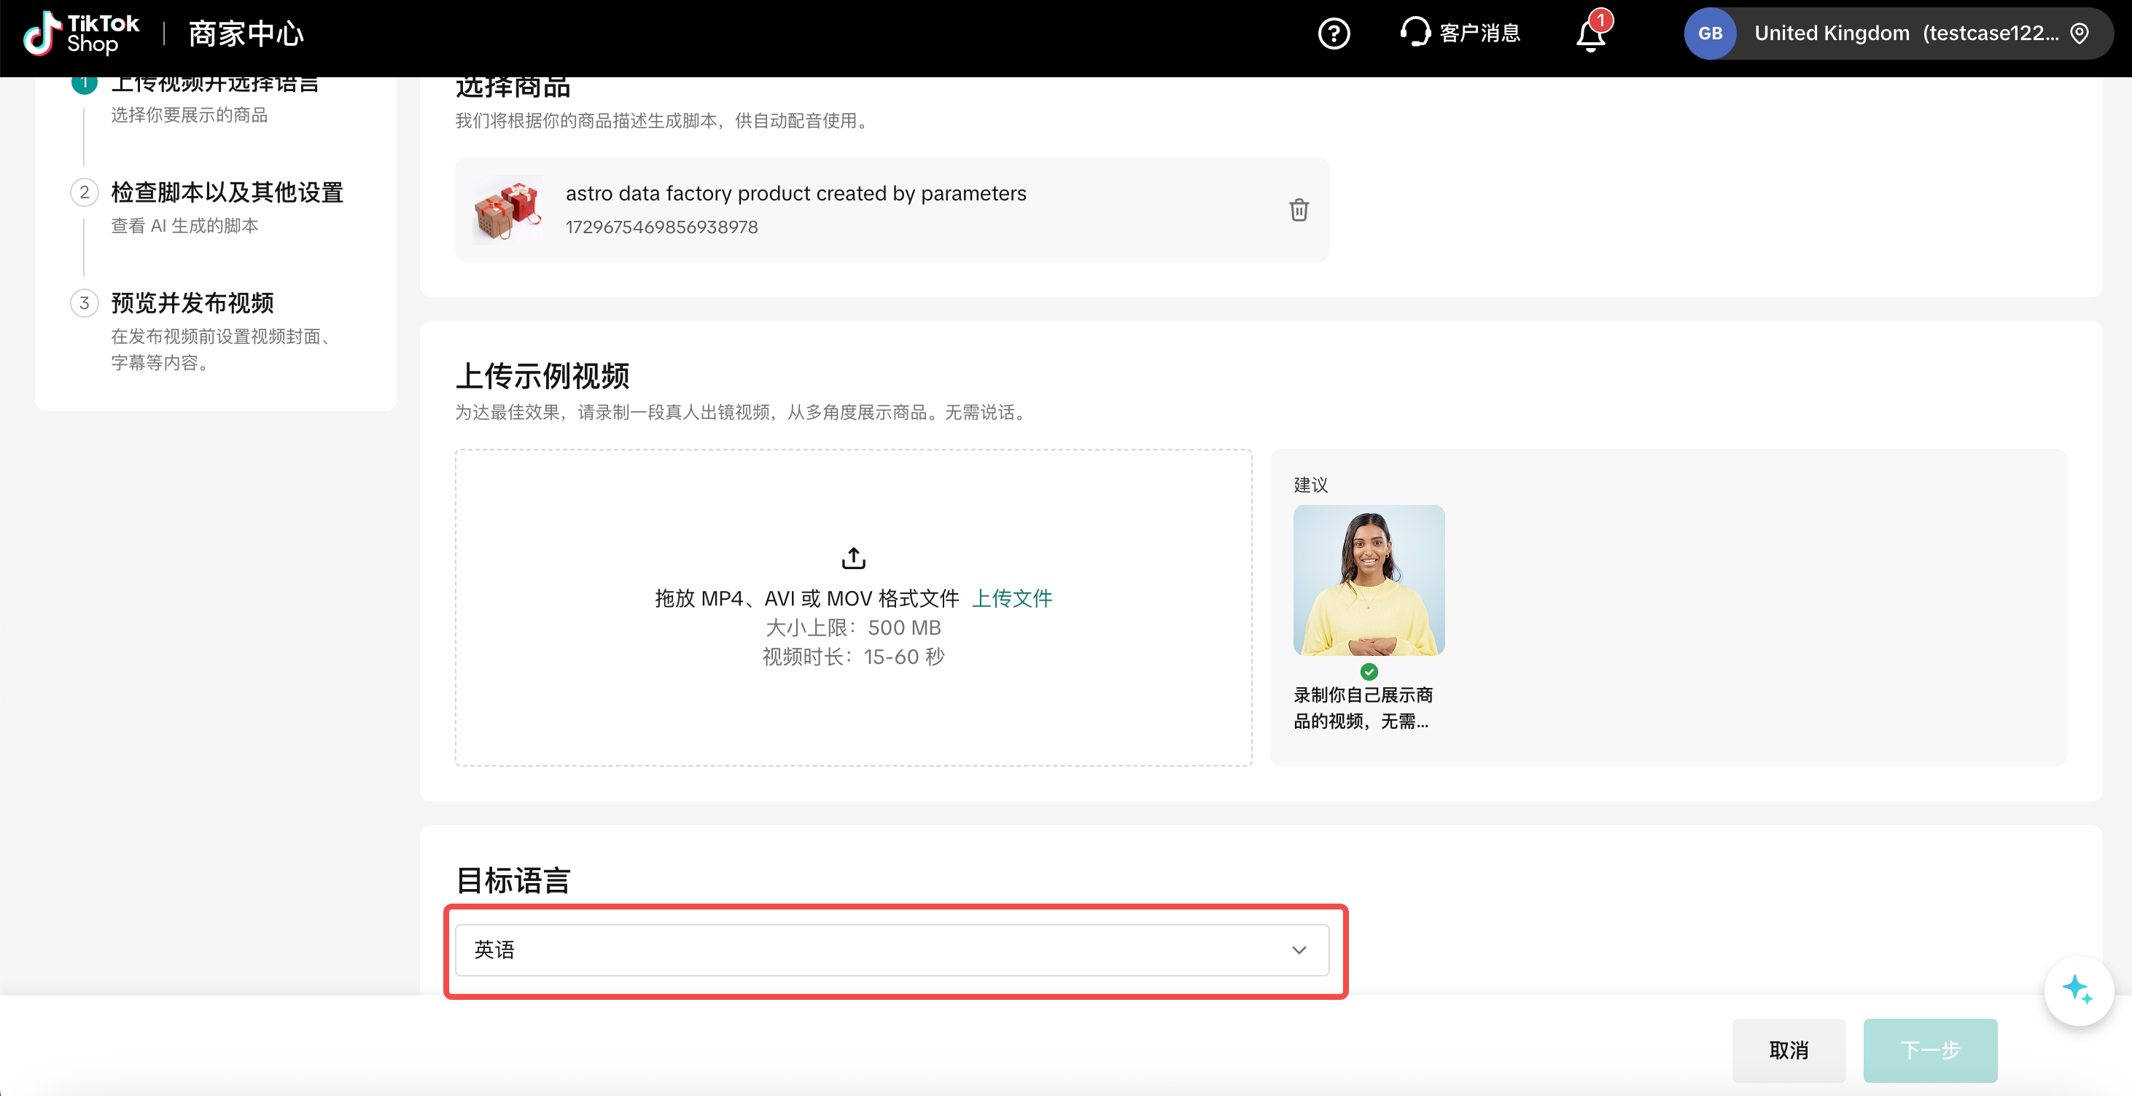This screenshot has width=2132, height=1096.
Task: Click the 取消 button
Action: pos(1788,1049)
